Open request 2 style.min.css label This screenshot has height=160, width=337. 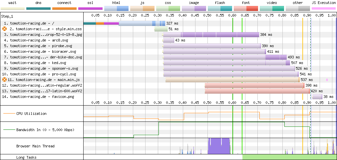tap(46, 29)
